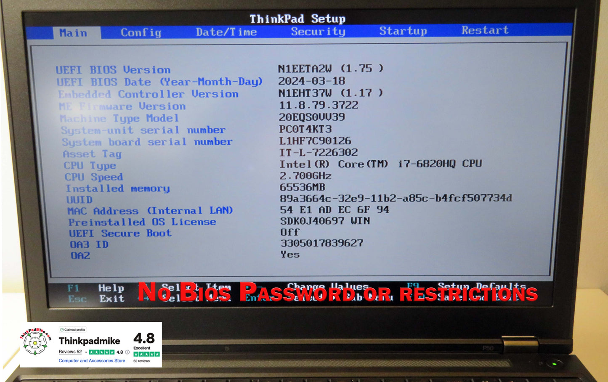Go to the Security tab

(x=318, y=32)
